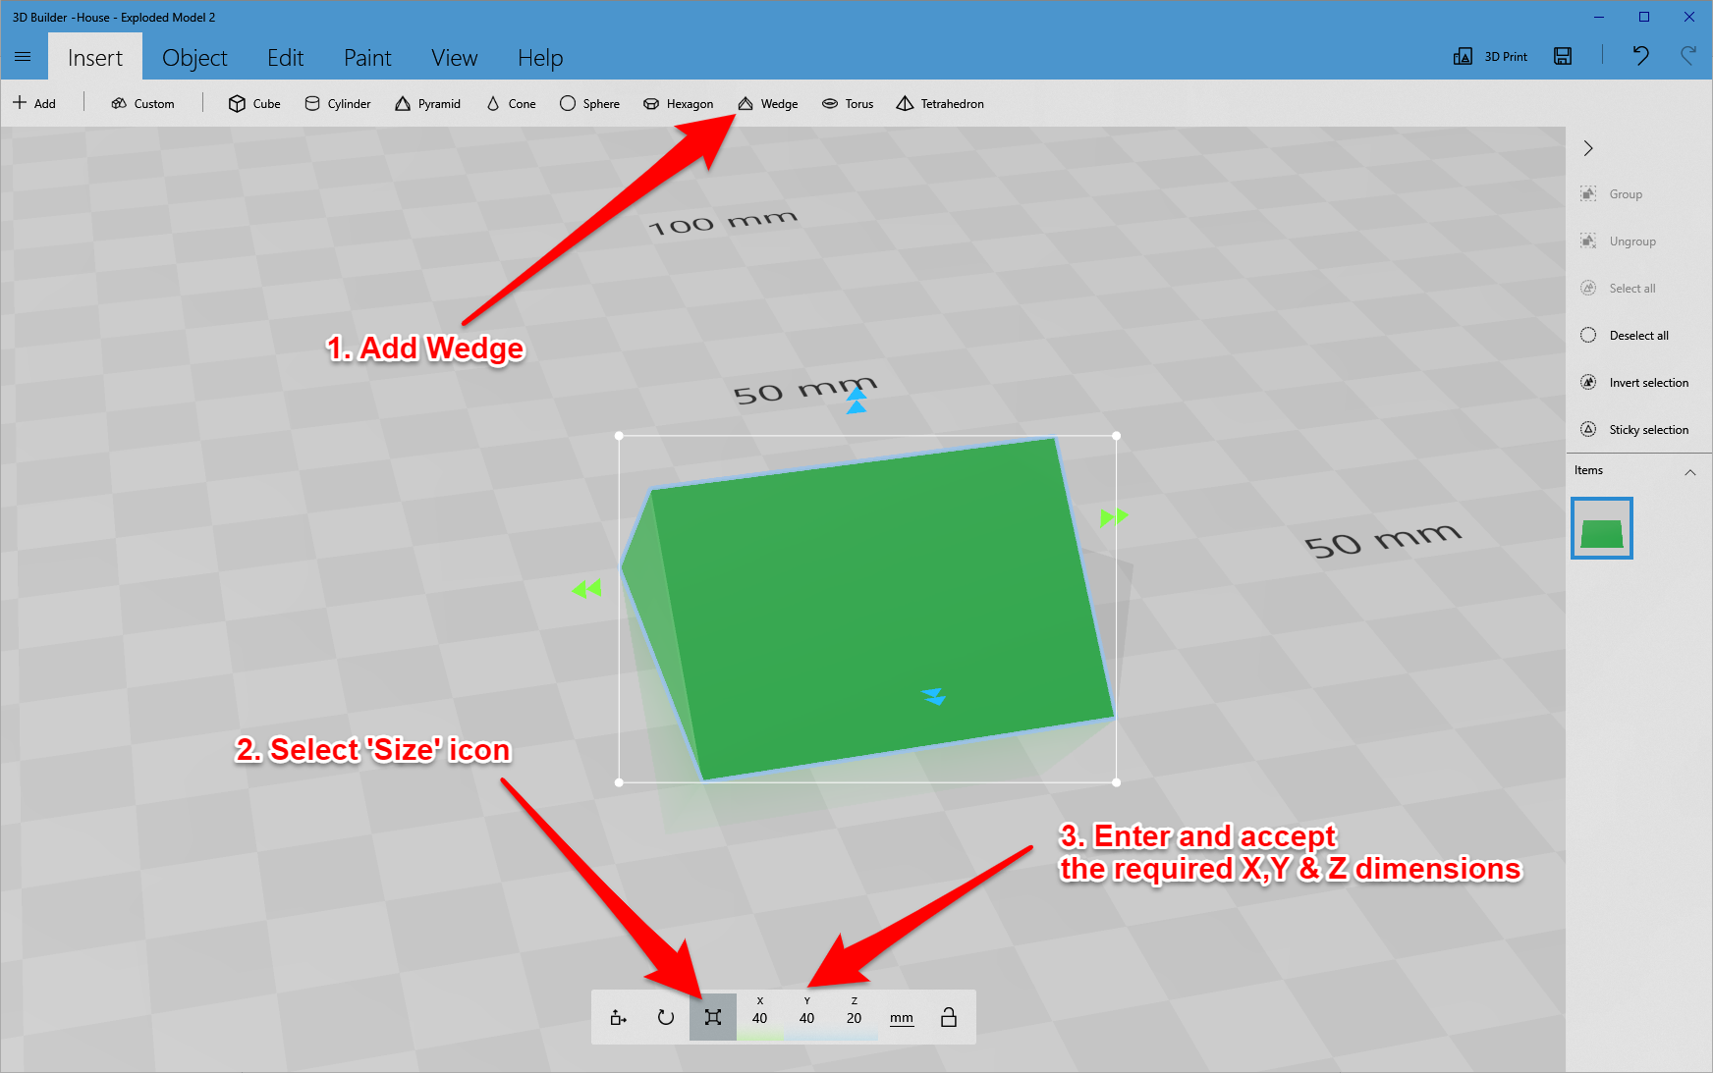
Task: Select the Size (scale) tool icon
Action: pyautogui.click(x=713, y=1017)
